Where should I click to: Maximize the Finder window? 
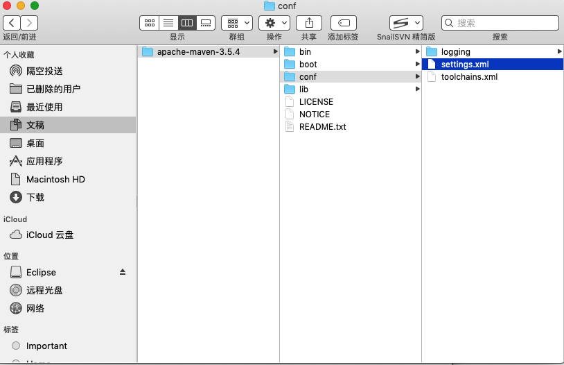[35, 6]
